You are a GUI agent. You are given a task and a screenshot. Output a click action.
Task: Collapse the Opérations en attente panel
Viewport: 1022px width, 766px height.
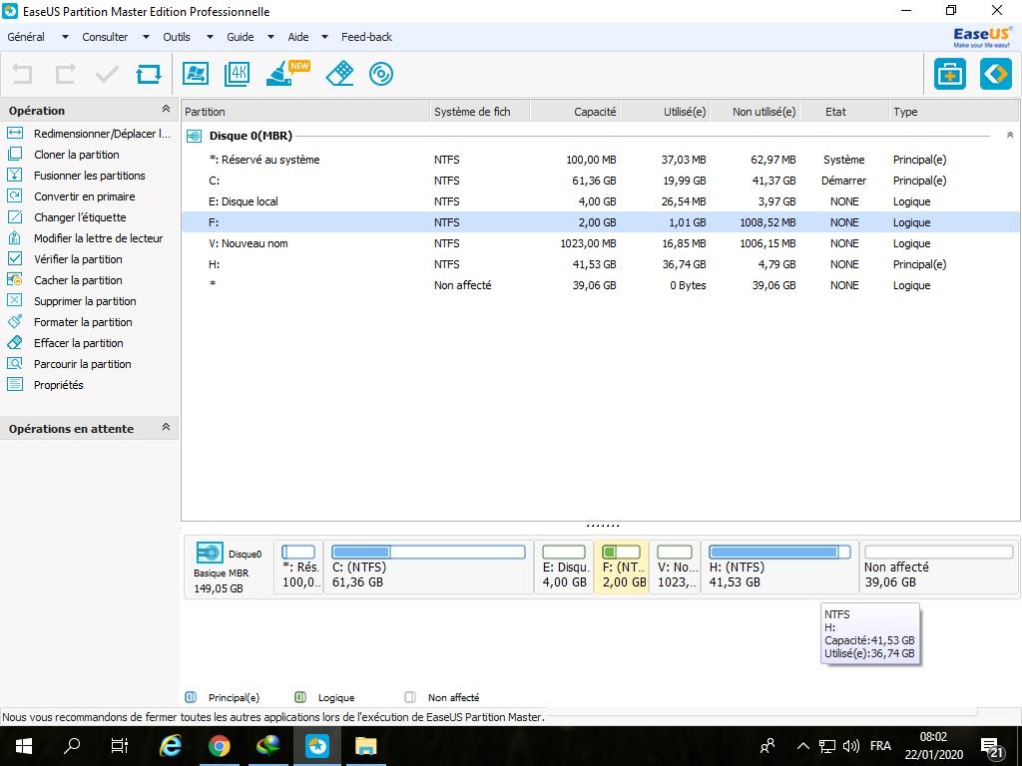tap(166, 427)
